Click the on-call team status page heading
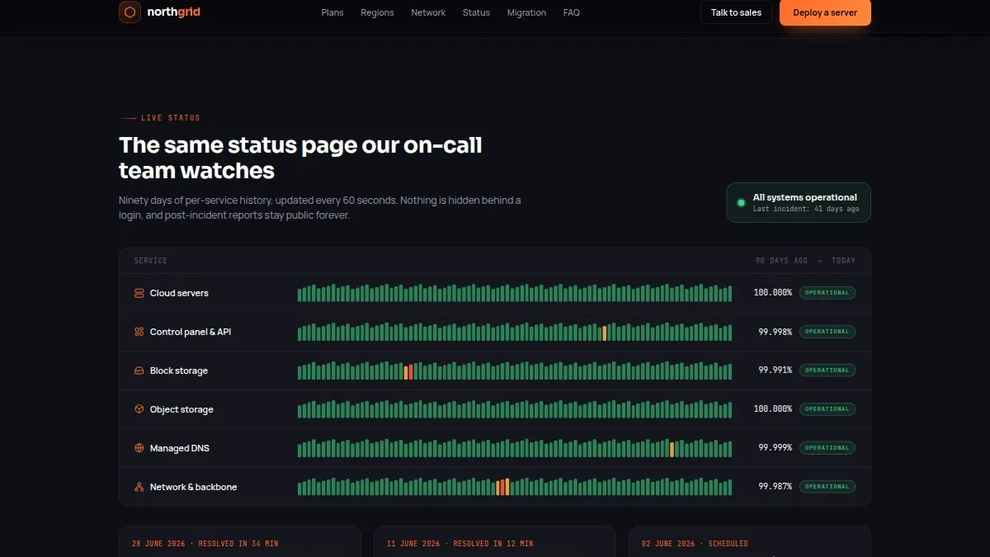 (300, 158)
